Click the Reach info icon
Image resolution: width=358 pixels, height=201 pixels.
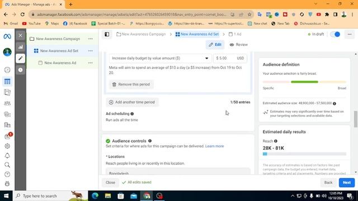point(276,141)
